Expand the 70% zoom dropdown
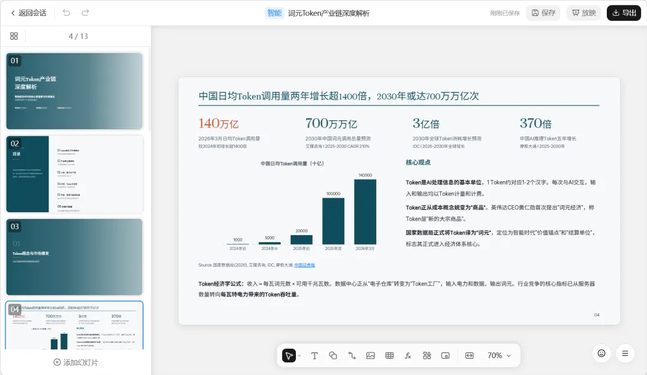 pyautogui.click(x=499, y=356)
